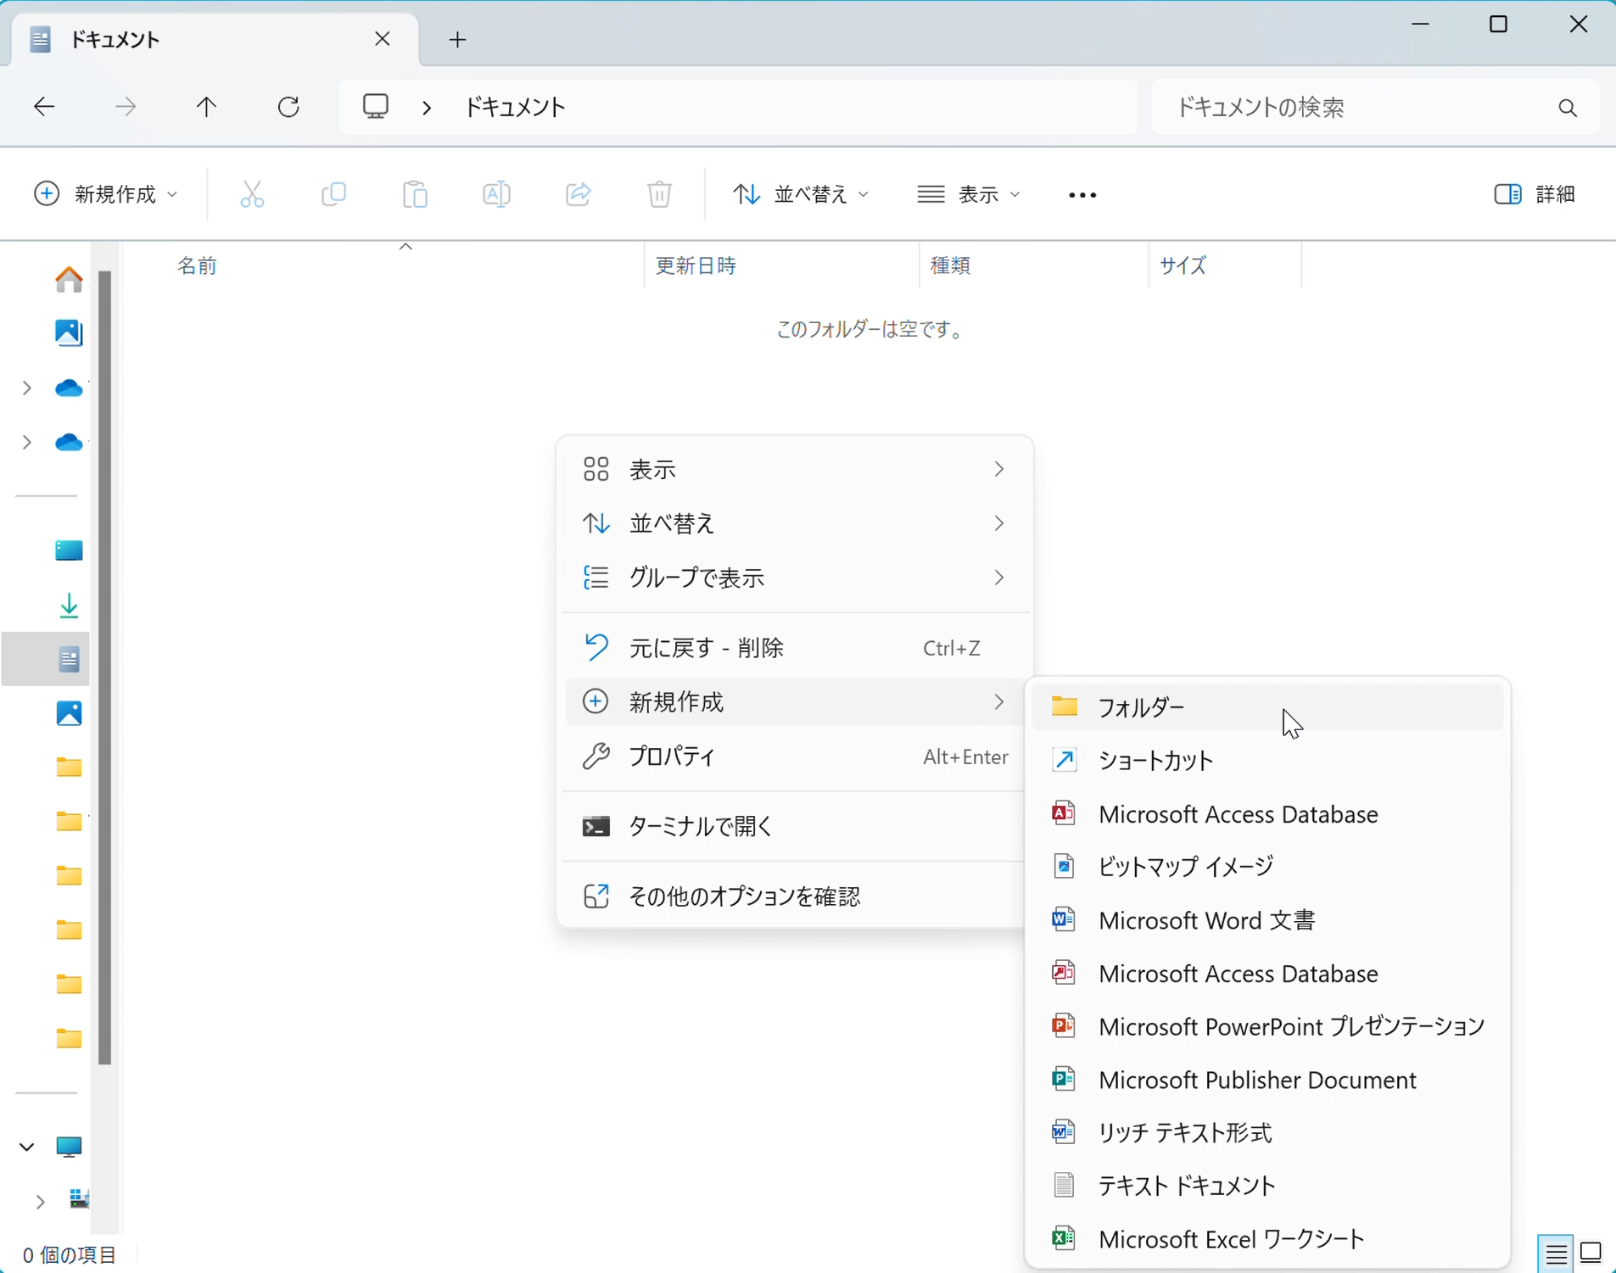Expand the first OneDrive cloud item
Image resolution: width=1616 pixels, height=1273 pixels.
coord(27,388)
